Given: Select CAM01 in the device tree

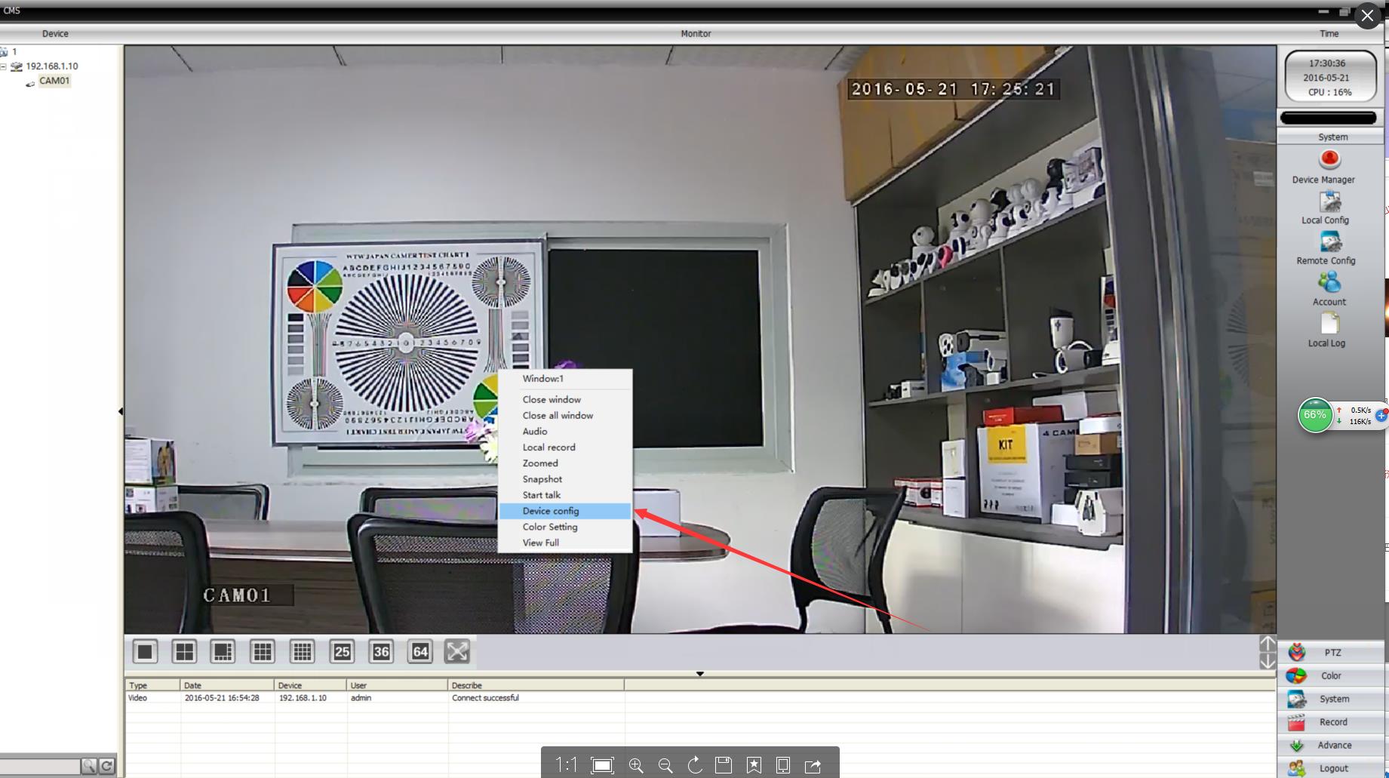Looking at the screenshot, I should [54, 81].
